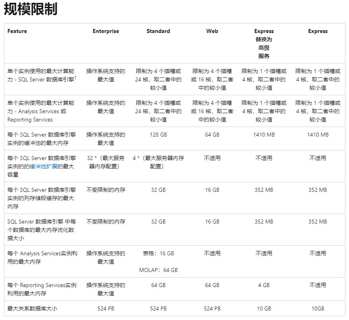Select Express 高级服务 cell in 数据库引擎 compute row
Viewport: 349px width, 320px height.
pos(264,79)
